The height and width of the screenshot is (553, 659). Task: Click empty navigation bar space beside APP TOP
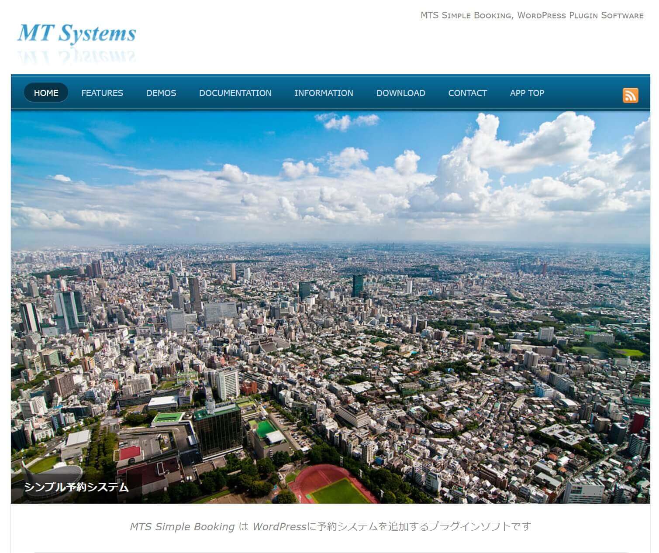click(581, 93)
